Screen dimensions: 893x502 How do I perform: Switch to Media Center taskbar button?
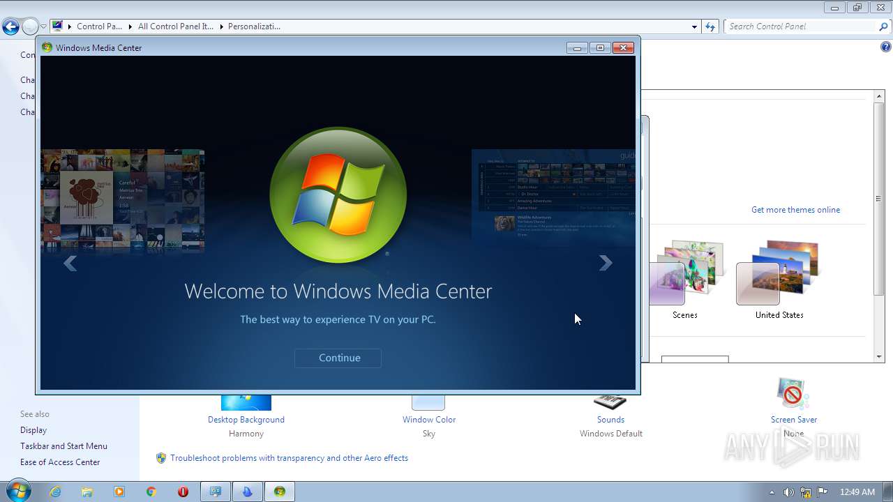coord(279,492)
